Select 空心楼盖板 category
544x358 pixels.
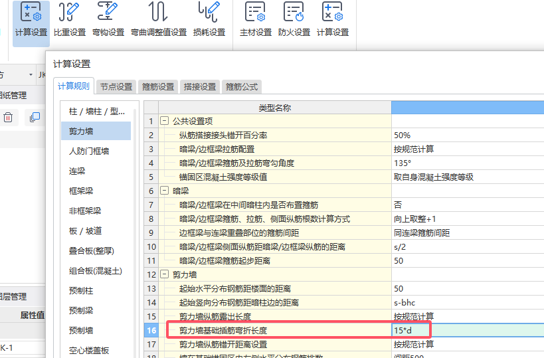[96, 351]
